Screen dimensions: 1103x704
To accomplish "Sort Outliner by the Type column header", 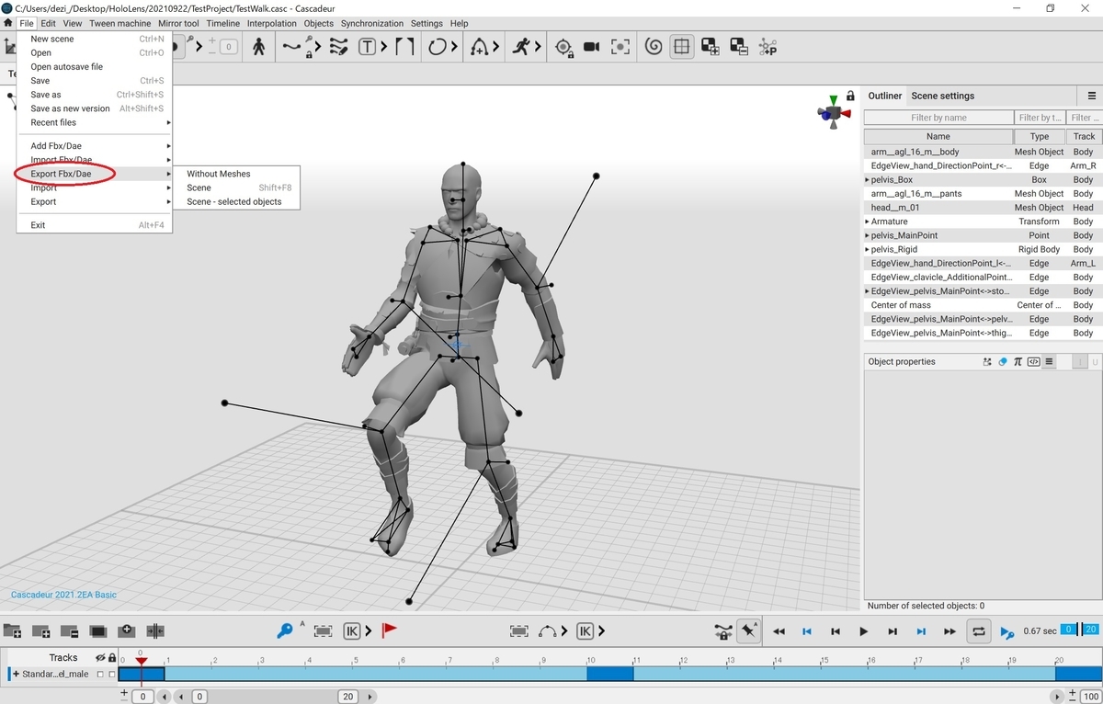I will click(1039, 136).
